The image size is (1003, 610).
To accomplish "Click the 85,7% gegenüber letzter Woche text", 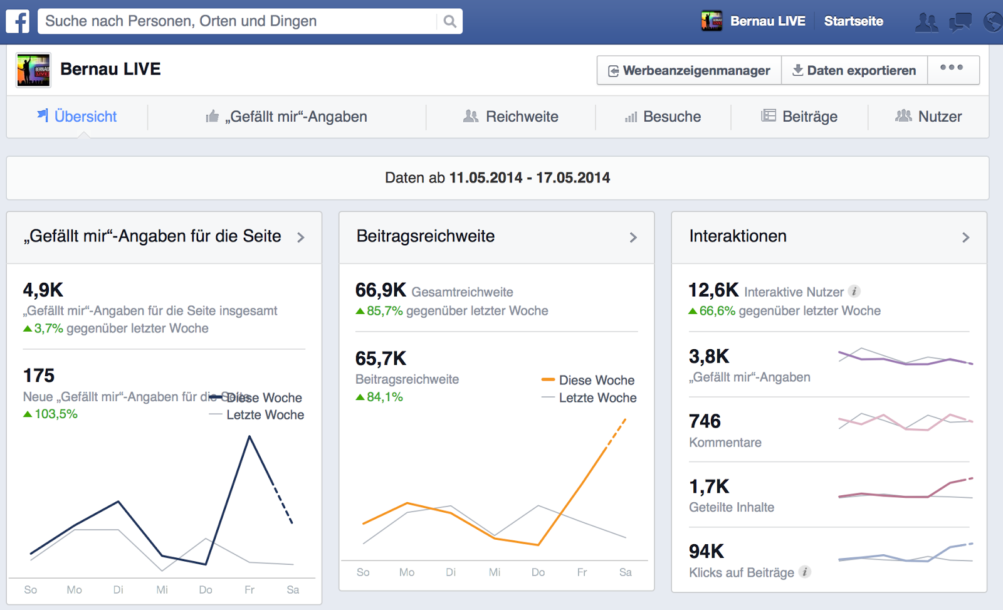I will pyautogui.click(x=452, y=311).
